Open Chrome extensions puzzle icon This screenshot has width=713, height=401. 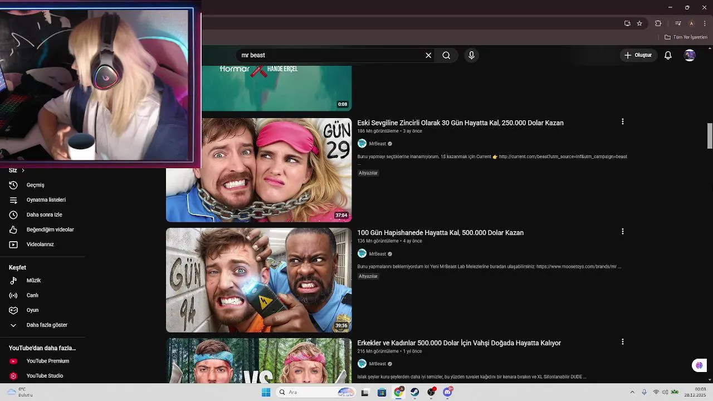658,23
